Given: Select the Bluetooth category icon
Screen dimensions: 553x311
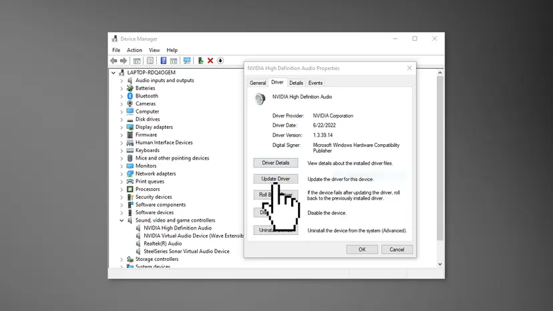Looking at the screenshot, I should 130,96.
